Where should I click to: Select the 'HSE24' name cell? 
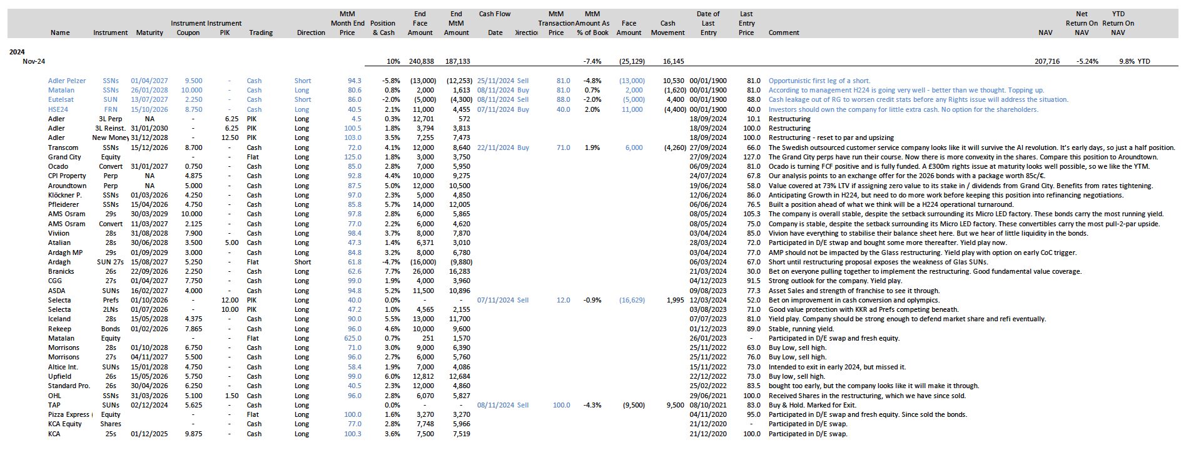click(58, 109)
